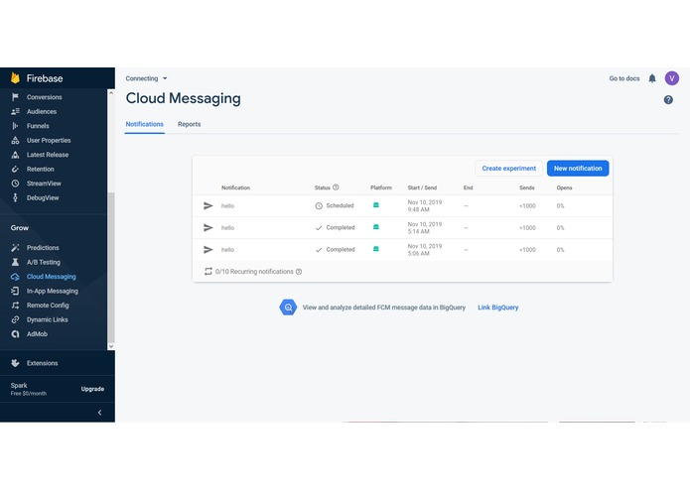Switch to Notifications tab

[144, 124]
